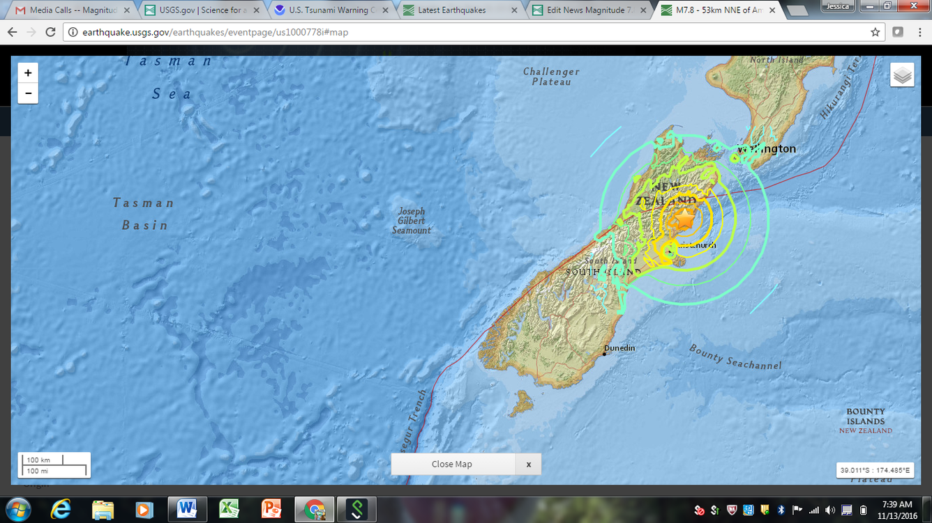932x523 pixels.
Task: Click the orange earthquake epicenter star
Action: [684, 219]
